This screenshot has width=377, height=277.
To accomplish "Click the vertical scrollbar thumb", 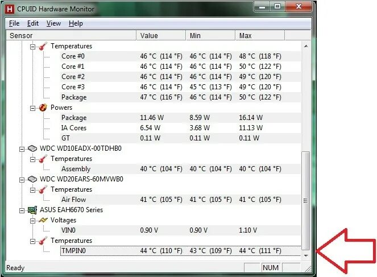I will pos(306,201).
